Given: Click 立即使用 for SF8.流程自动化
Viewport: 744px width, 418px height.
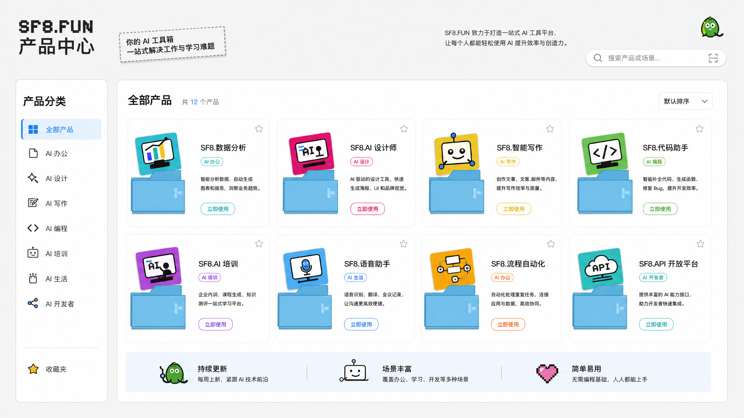Looking at the screenshot, I should (x=508, y=324).
